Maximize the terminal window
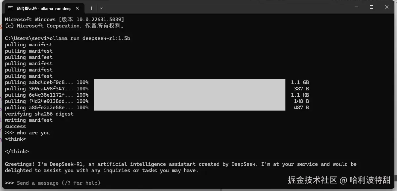 tap(371, 7)
